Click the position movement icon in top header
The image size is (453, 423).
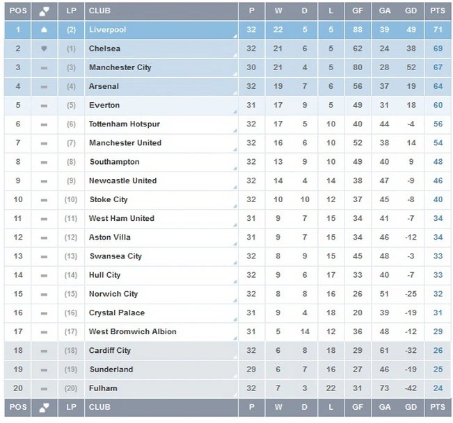coord(44,11)
